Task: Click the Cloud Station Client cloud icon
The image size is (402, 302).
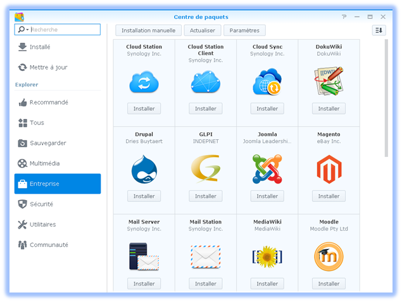Action: click(206, 82)
